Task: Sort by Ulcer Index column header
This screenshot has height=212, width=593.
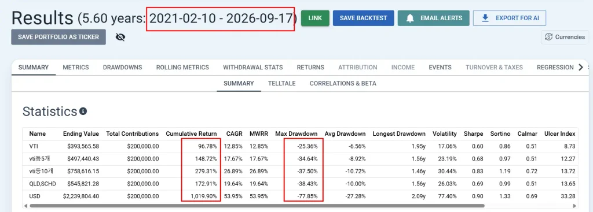Action: click(x=560, y=133)
